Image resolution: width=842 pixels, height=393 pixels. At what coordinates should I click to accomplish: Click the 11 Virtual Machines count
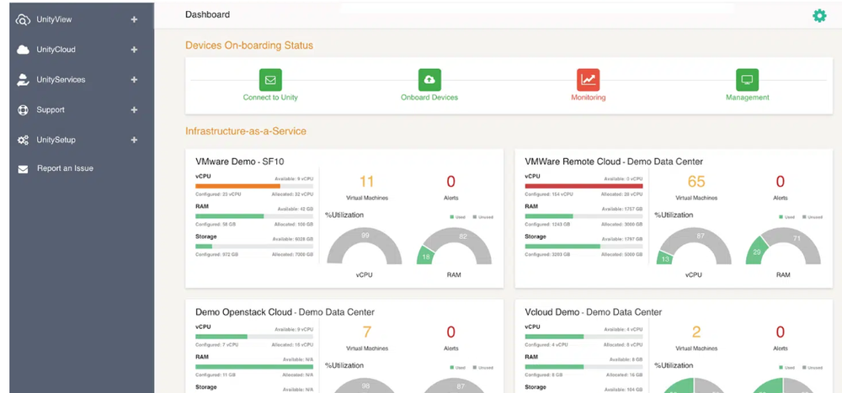click(x=366, y=182)
